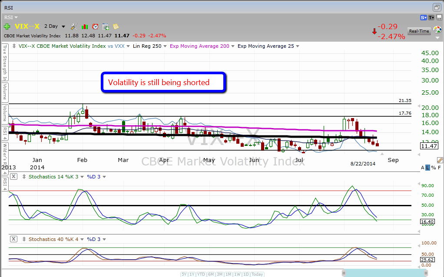Select the True Strength Index side tab
The height and width of the screenshot is (277, 444).
5,62
